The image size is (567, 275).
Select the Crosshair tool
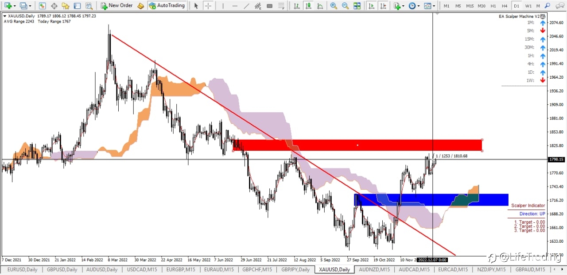[x=208, y=6]
